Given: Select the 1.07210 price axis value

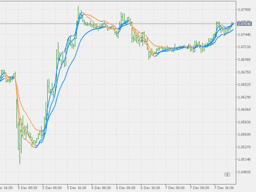Looking at the screenshot, I should point(244,47).
